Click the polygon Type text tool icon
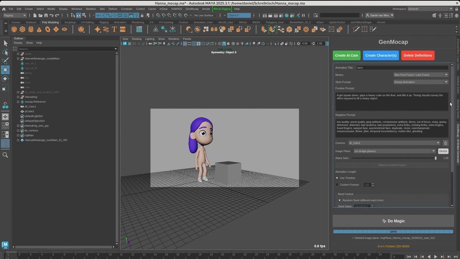460x259 pixels. point(114,29)
